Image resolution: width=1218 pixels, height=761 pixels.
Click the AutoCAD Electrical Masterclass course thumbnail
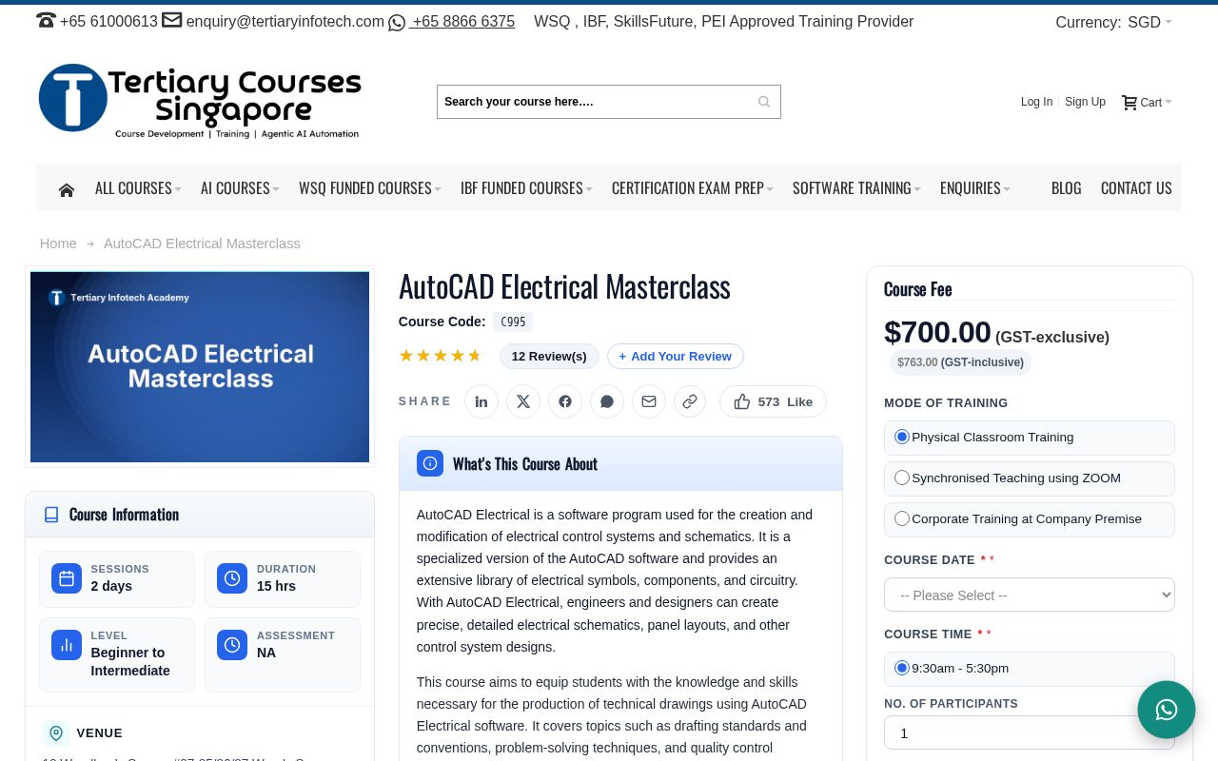click(200, 367)
